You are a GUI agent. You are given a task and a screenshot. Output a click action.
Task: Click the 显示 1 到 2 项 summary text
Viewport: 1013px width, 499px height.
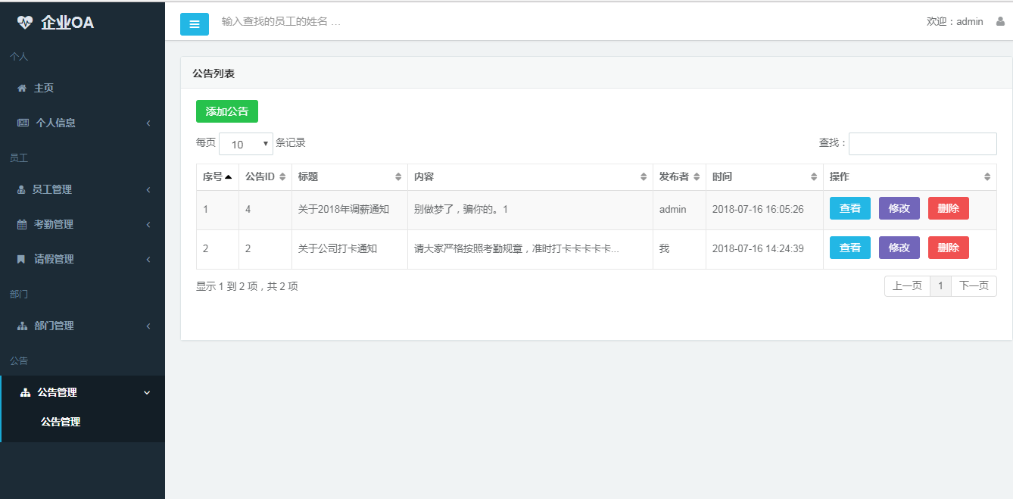click(x=247, y=286)
